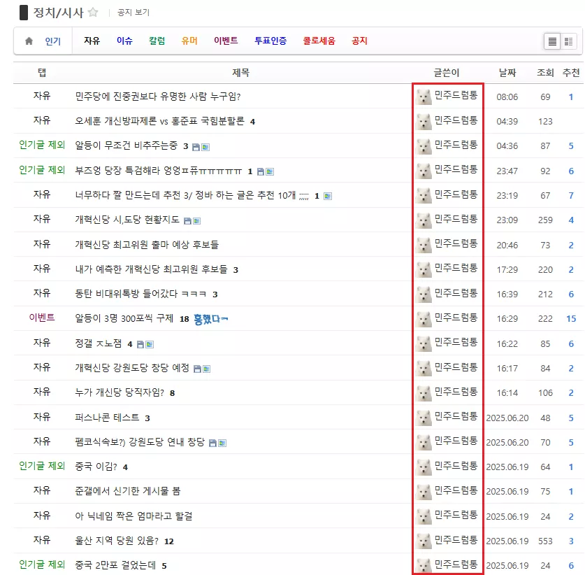585x575 pixels.
Task: Open post 오세훈 개신방파제론 vs 홍준표 국힘분할론
Action: tap(159, 121)
